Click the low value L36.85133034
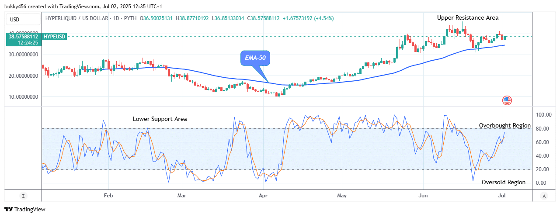560x217 pixels. click(228, 18)
